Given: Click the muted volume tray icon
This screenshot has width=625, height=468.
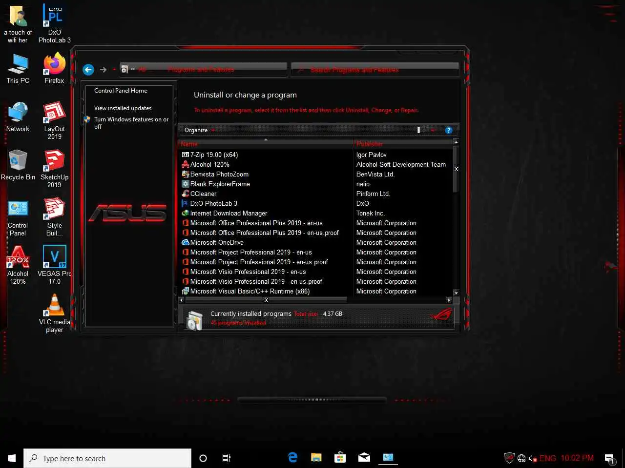Looking at the screenshot, I should (533, 458).
